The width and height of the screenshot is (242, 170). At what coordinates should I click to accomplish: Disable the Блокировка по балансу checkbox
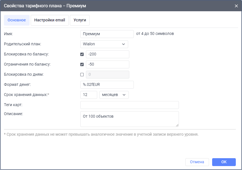click(x=82, y=54)
